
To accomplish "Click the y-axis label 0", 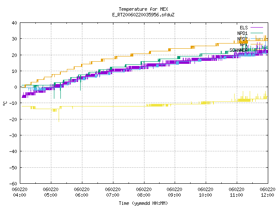I will point(16,87).
